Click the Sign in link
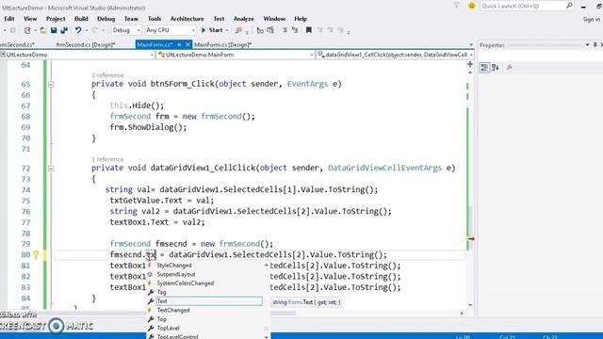Viewport: 603px width, 339px height. [x=592, y=19]
